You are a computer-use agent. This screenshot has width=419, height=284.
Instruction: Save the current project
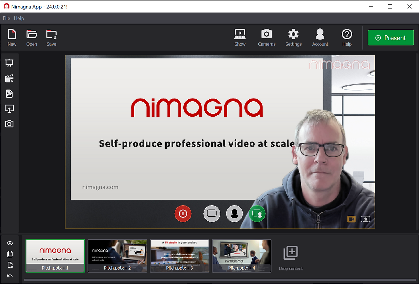51,38
